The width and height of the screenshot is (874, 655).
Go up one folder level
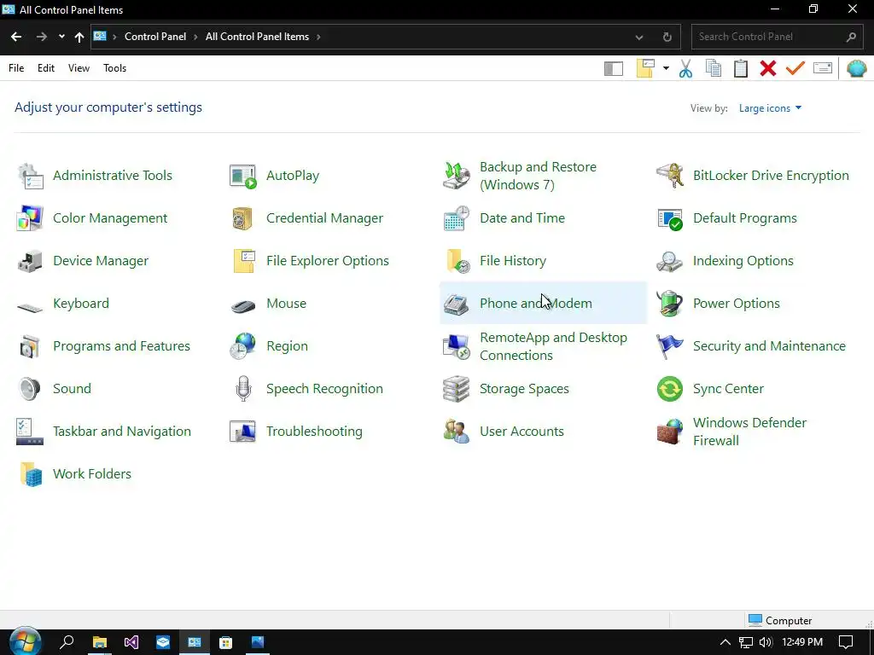click(x=79, y=37)
